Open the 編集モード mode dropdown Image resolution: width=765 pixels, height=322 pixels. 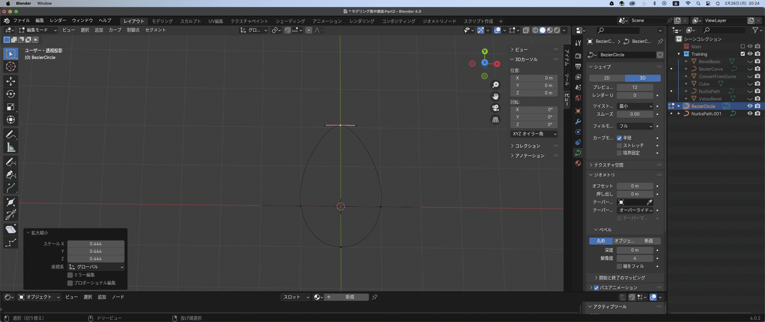pyautogui.click(x=38, y=30)
